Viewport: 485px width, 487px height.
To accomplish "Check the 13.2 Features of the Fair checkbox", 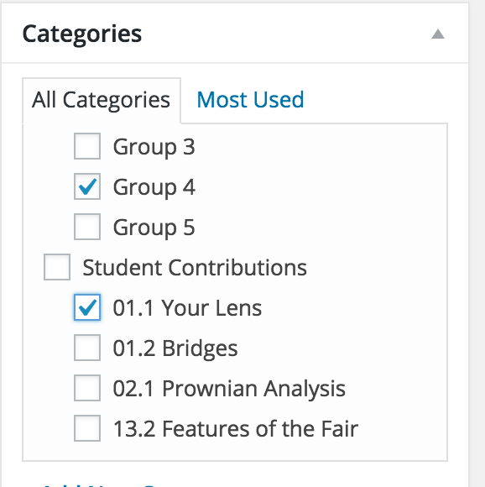I will click(87, 428).
